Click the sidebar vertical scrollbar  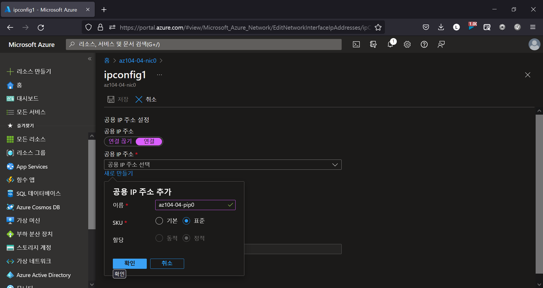click(92, 184)
